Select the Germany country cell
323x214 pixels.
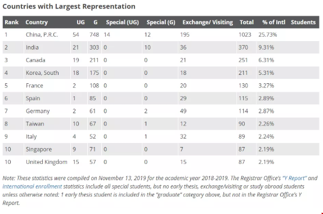pos(38,111)
